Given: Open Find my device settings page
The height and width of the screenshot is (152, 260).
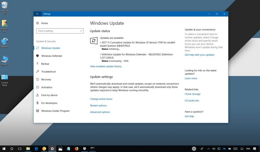Looking at the screenshot, I should pyautogui.click(x=49, y=95).
